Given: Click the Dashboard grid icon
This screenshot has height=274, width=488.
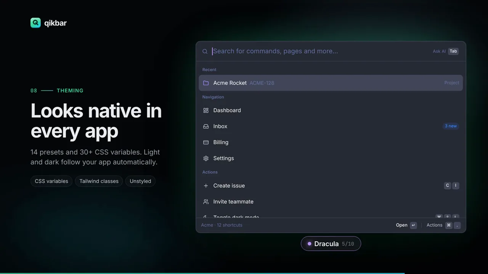Looking at the screenshot, I should pos(206,110).
